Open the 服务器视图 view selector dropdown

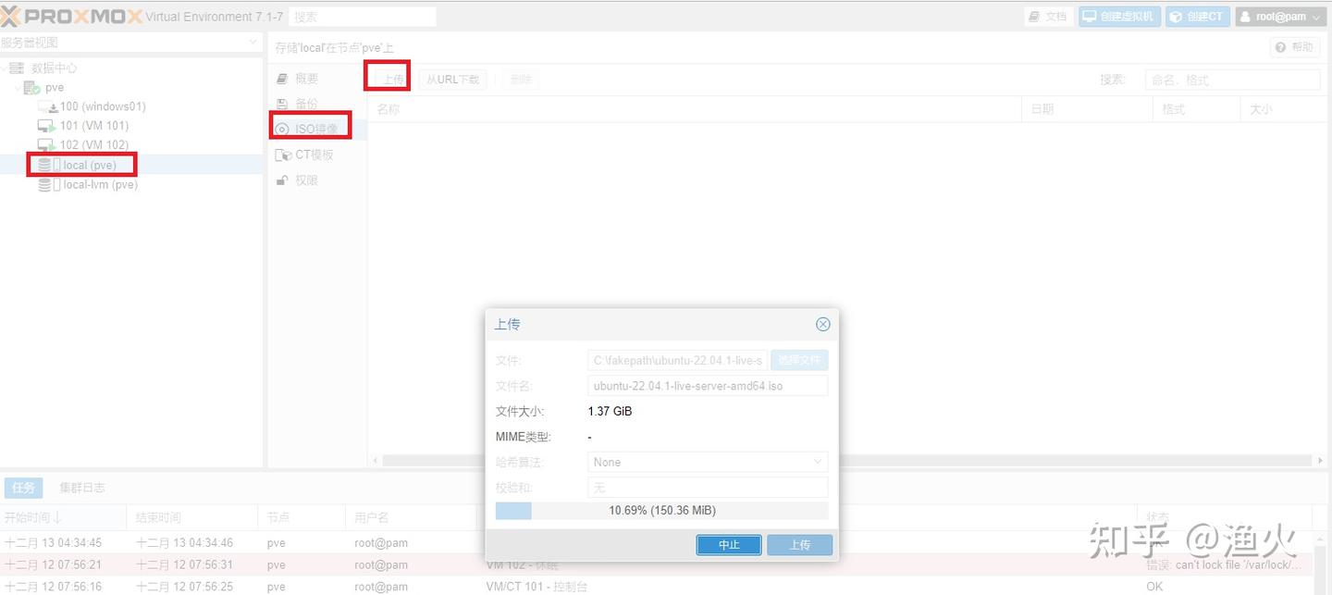253,43
